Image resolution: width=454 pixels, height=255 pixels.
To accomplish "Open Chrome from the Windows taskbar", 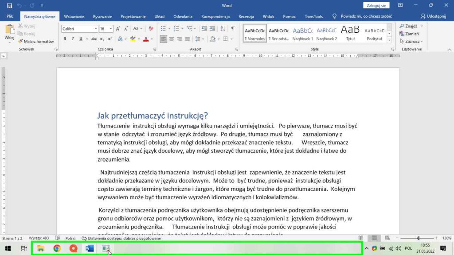I will (57, 248).
